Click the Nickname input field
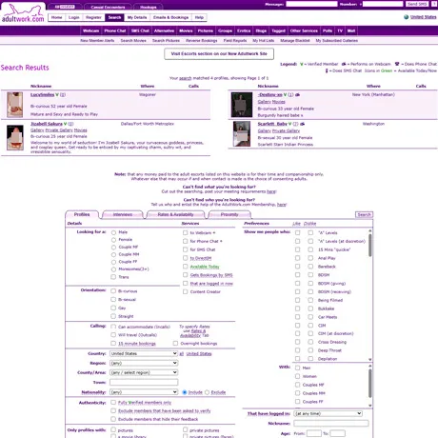The image size is (438, 438). point(331,424)
